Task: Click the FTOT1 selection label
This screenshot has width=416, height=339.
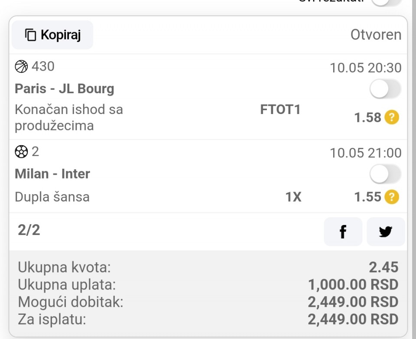Action: pos(280,110)
